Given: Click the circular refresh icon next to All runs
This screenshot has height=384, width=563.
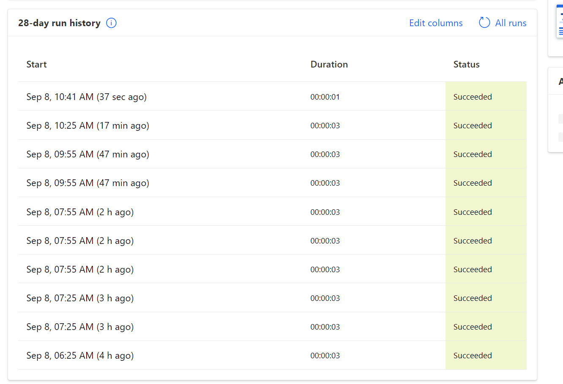Looking at the screenshot, I should (x=484, y=23).
